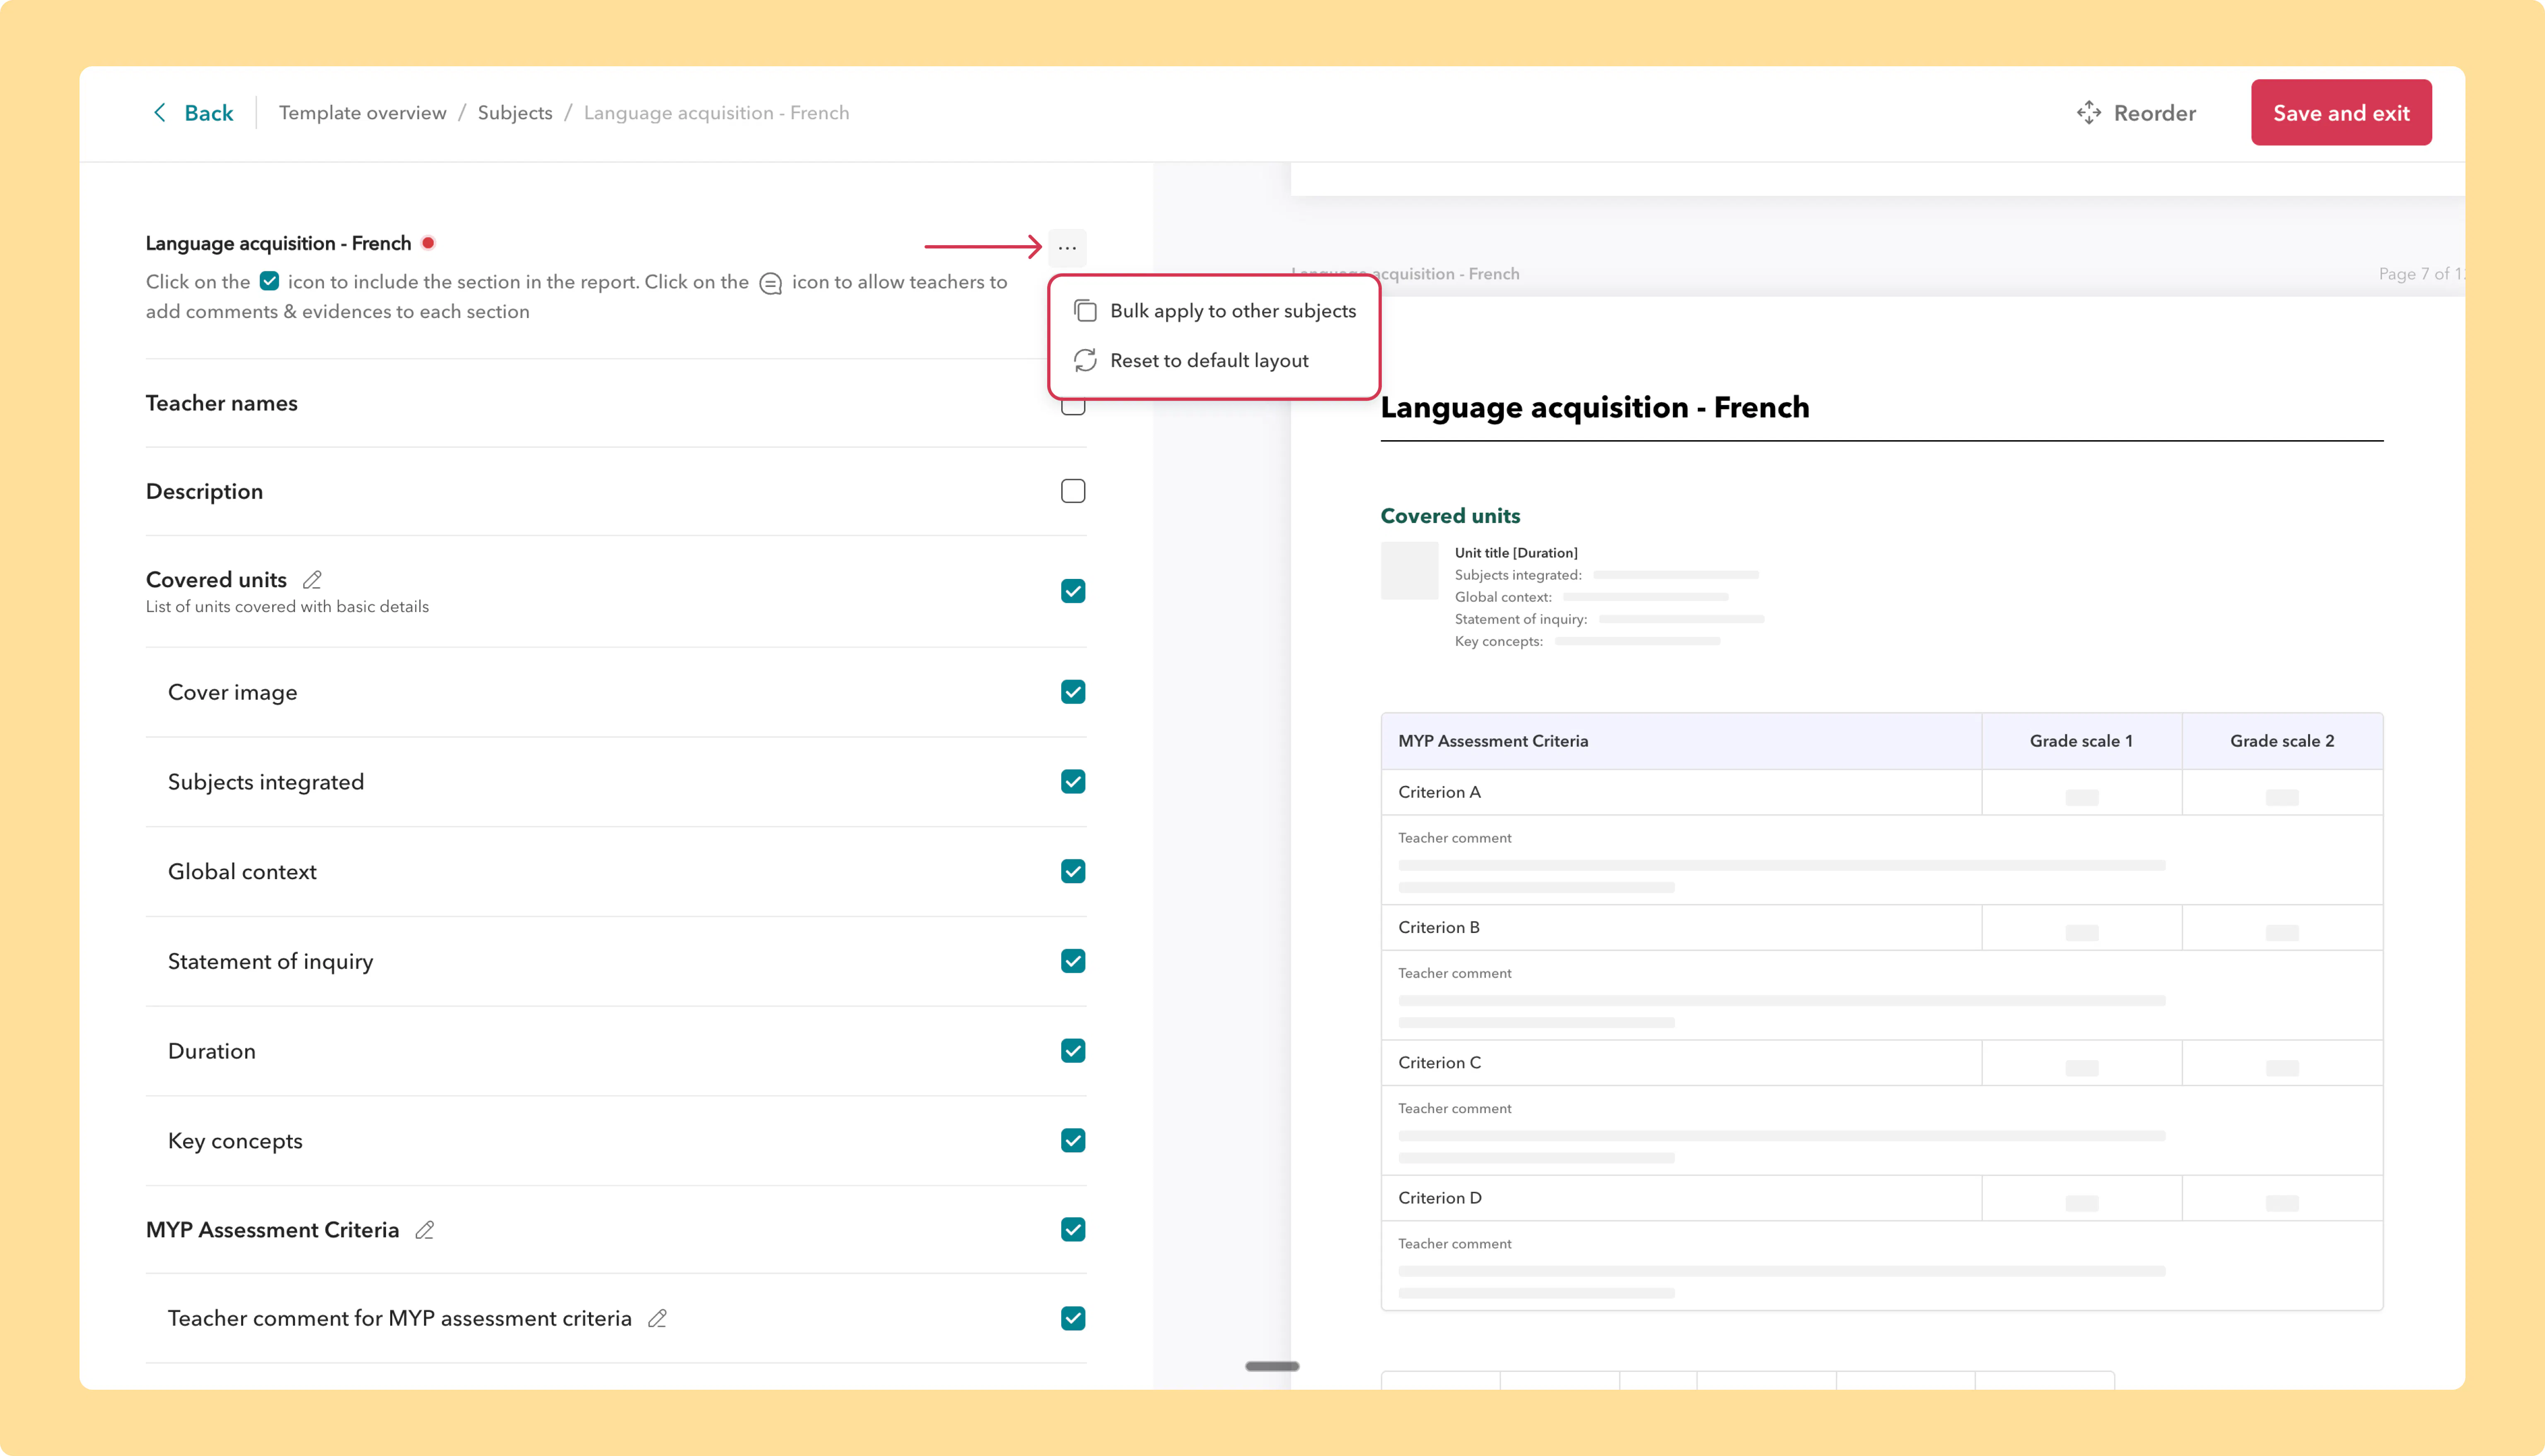Click the Teacher names row label
The width and height of the screenshot is (2545, 1456).
[222, 403]
